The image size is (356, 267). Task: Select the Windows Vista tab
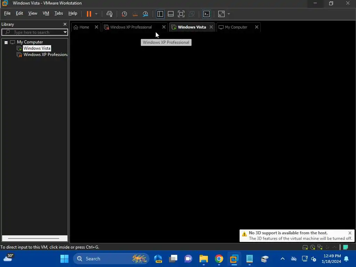(192, 27)
